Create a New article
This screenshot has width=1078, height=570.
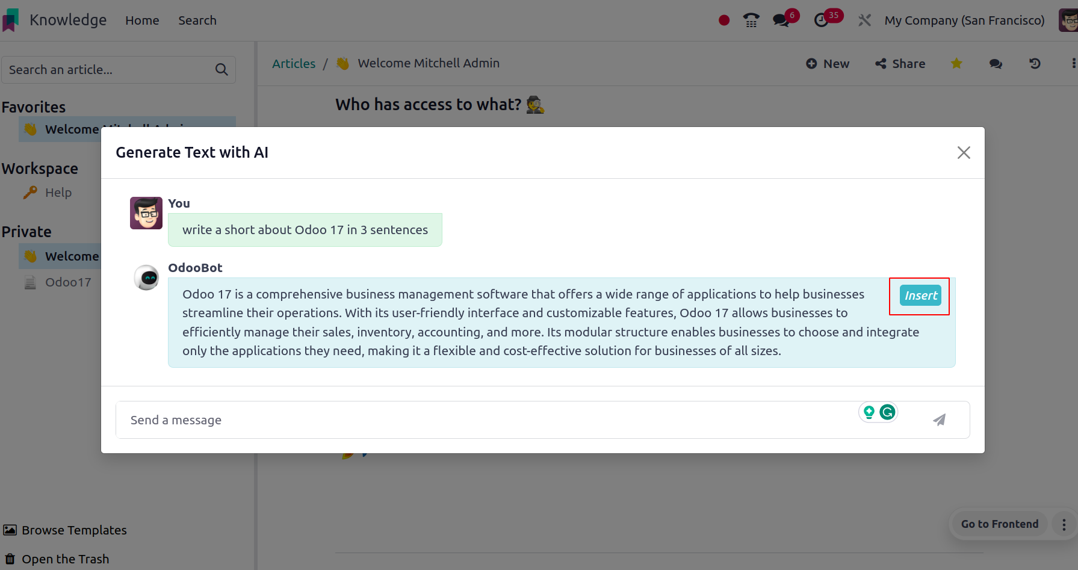[x=828, y=64]
